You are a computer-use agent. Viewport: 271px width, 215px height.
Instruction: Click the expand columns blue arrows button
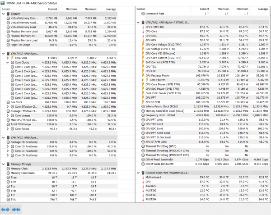[5, 210]
